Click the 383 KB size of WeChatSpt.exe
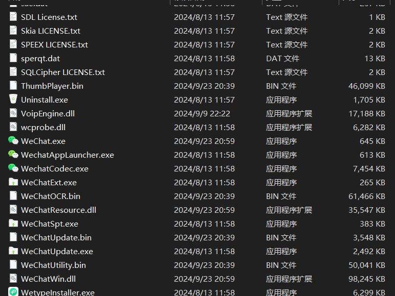395x296 pixels. 372,224
